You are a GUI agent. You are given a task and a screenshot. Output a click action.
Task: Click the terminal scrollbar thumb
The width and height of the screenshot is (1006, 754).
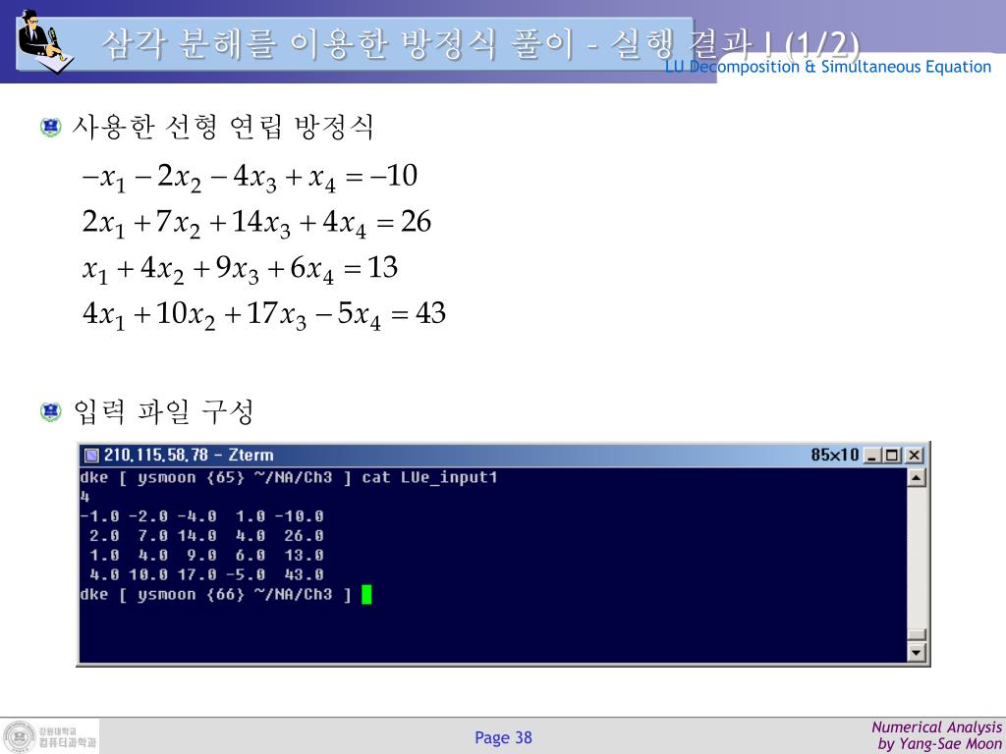click(x=917, y=634)
